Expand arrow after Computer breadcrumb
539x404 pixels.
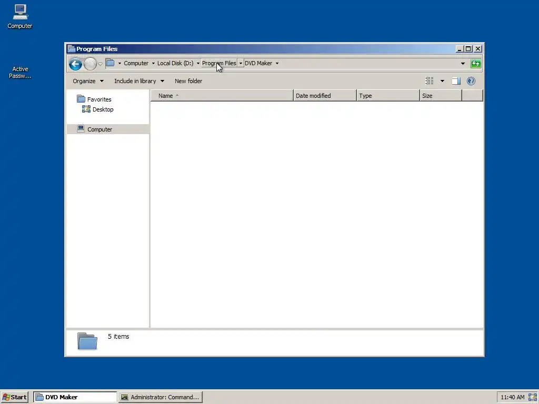pos(153,63)
